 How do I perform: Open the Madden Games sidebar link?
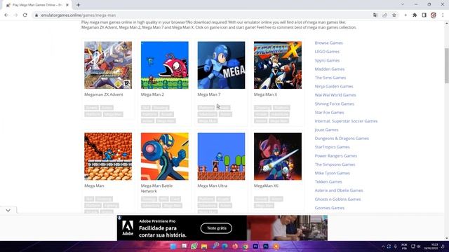tap(330, 69)
